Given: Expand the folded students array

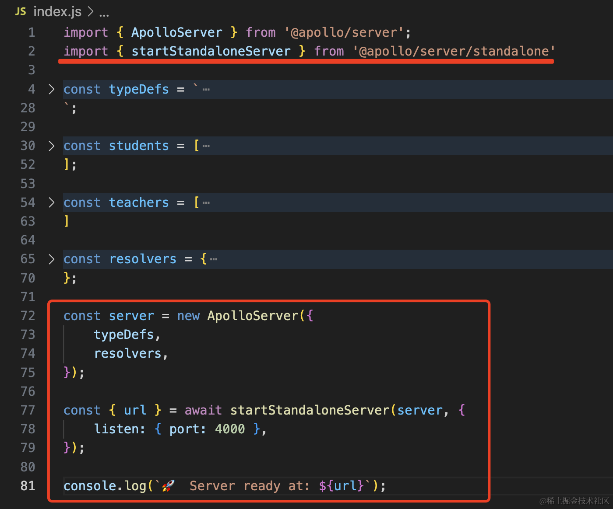Looking at the screenshot, I should pos(52,146).
